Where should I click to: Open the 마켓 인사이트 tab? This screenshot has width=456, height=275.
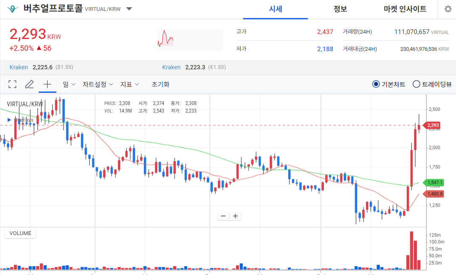coord(405,9)
